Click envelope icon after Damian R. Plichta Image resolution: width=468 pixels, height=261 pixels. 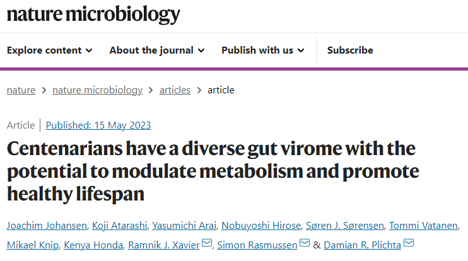coord(408,244)
